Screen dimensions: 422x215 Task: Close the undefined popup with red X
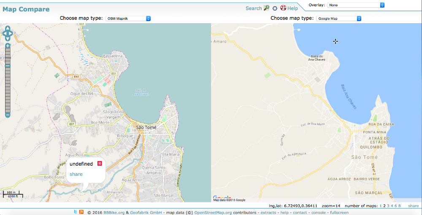click(100, 164)
